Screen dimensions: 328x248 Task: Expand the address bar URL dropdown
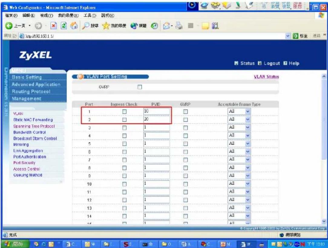point(288,36)
